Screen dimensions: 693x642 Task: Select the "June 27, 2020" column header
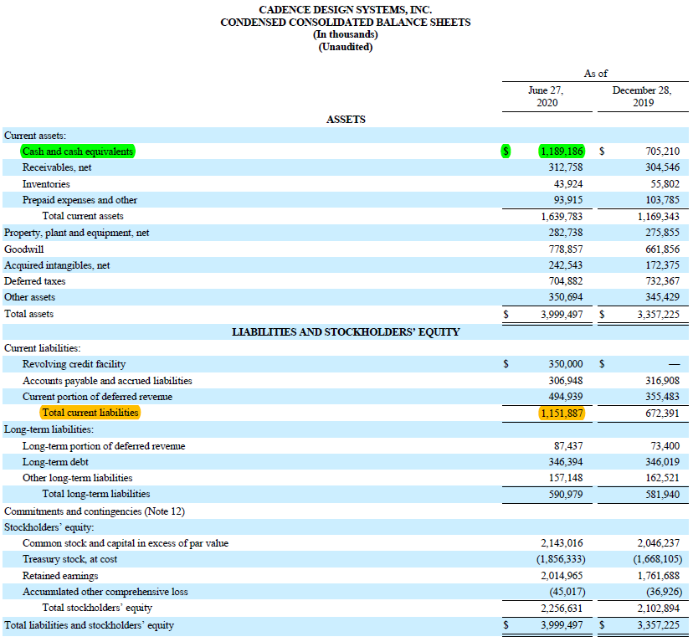coord(547,96)
